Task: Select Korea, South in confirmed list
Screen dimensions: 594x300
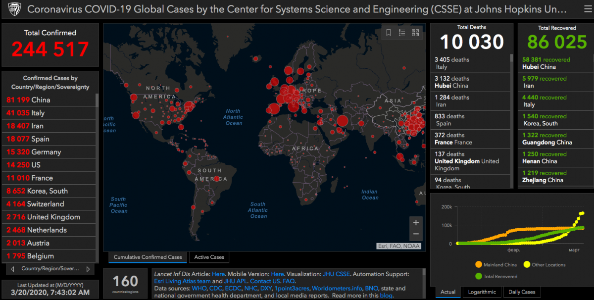Action: coord(49,191)
